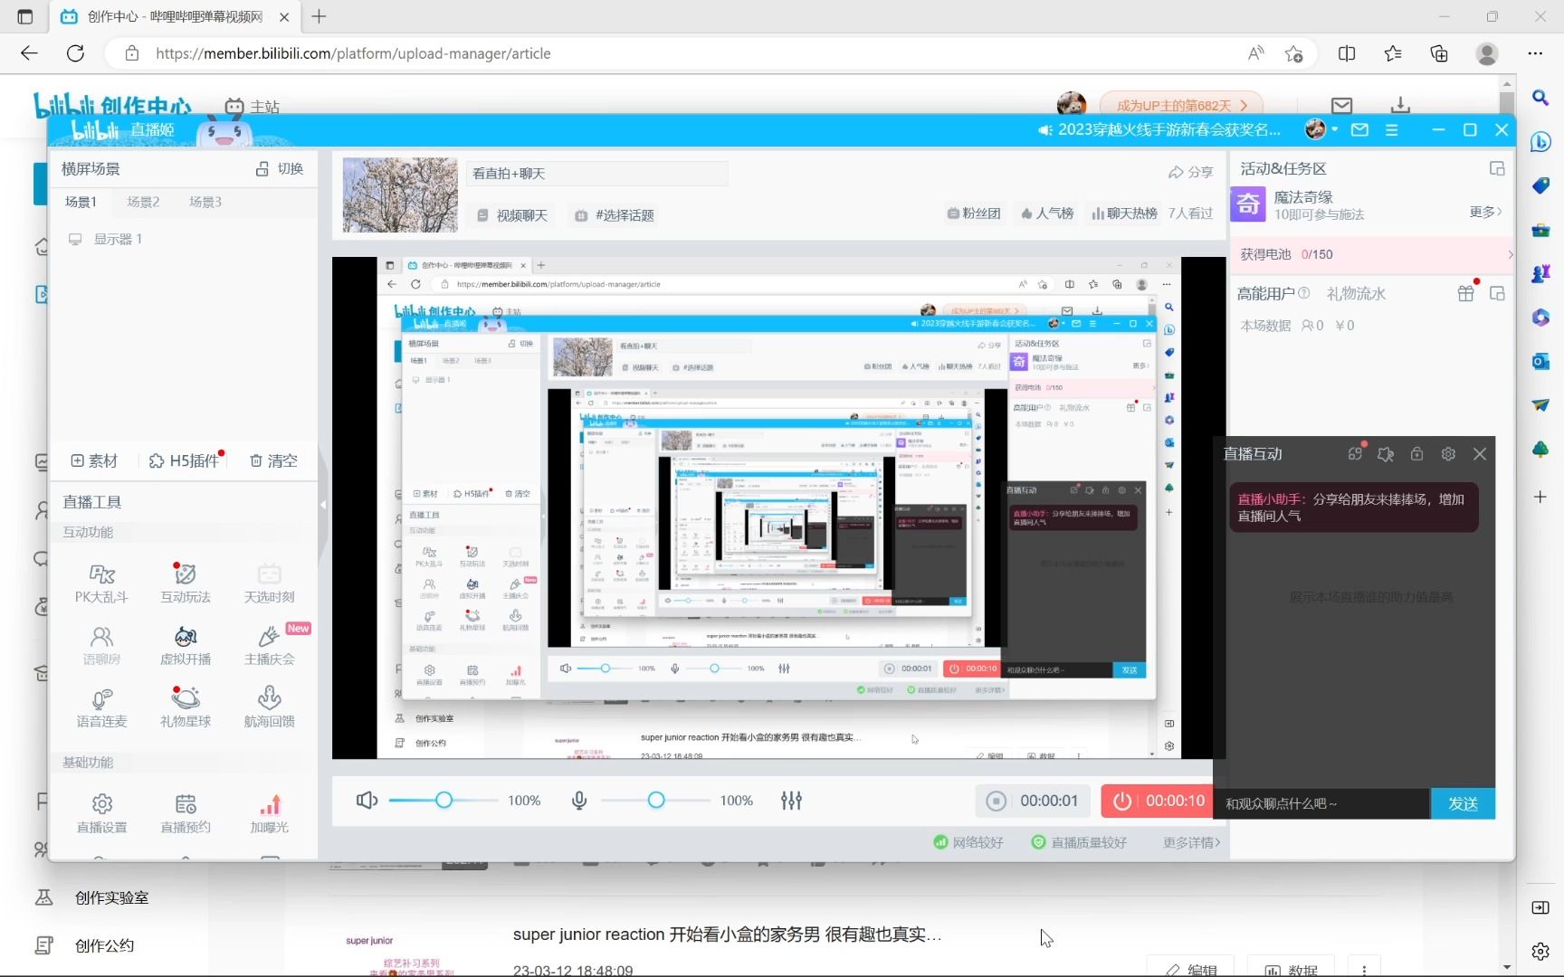This screenshot has height=977, width=1564.
Task: Click the 分享 share button
Action: click(1190, 172)
